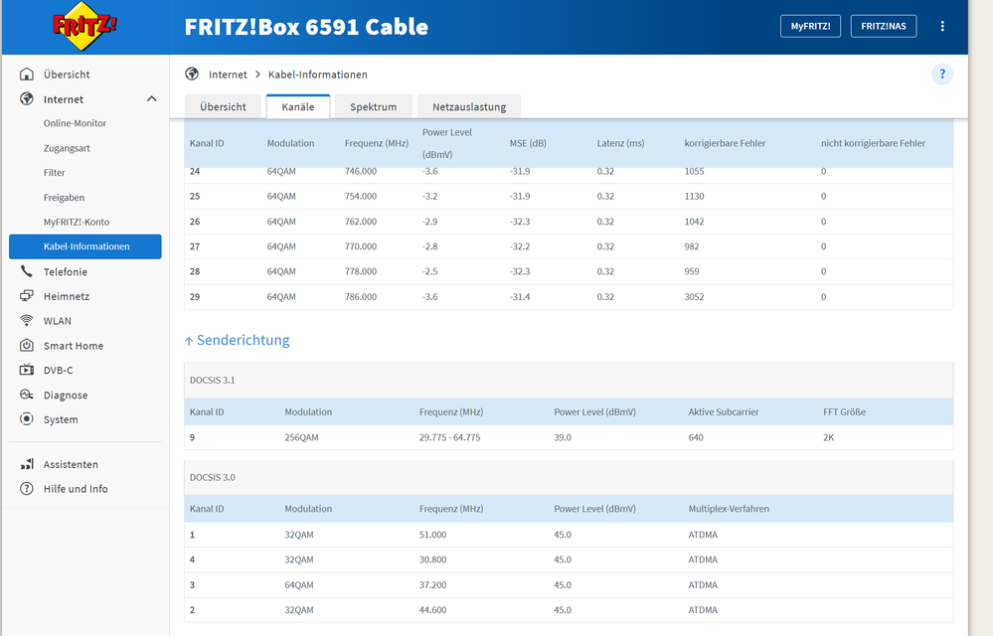This screenshot has height=636, width=993.
Task: Click the Assistenten wizard icon
Action: coord(27,464)
